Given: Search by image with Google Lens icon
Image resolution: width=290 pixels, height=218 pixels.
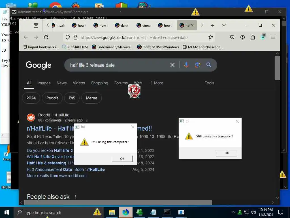Looking at the screenshot, I should click(197, 65).
